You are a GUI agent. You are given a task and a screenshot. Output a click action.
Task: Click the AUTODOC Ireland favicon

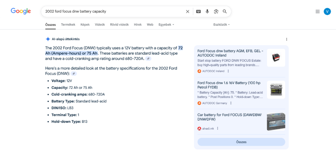pyautogui.click(x=199, y=71)
